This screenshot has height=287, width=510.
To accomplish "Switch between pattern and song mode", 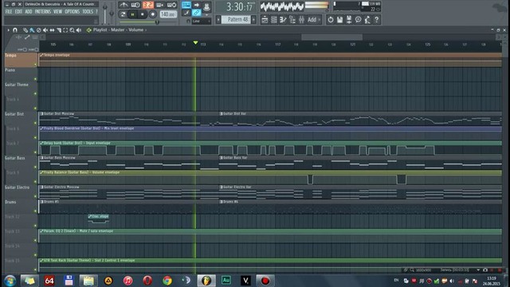I will [x=123, y=14].
